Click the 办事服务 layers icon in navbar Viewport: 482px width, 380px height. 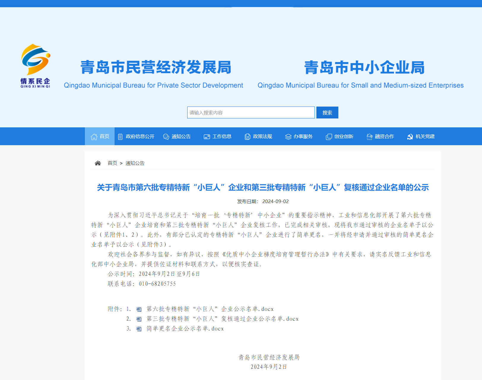[288, 137]
